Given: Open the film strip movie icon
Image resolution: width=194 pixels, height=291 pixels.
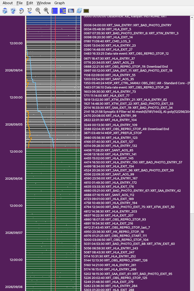Looking at the screenshot, I should coord(71,11).
